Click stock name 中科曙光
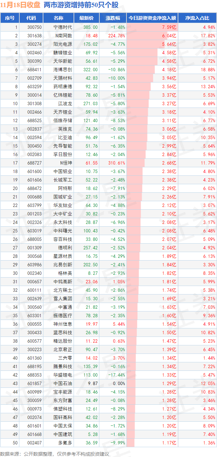Screen dimensions: 217x457 (63, 231)
